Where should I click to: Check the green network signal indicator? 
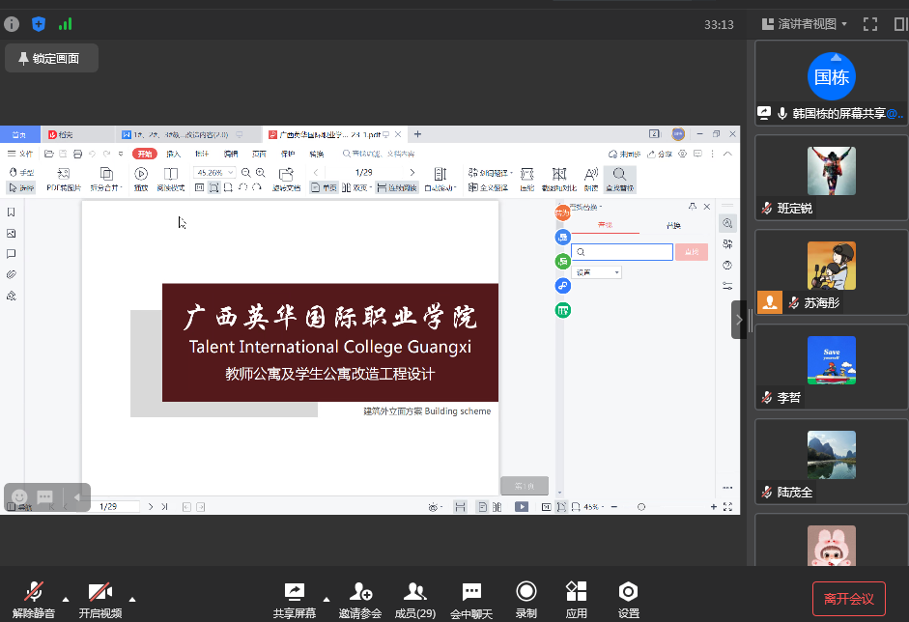point(65,24)
